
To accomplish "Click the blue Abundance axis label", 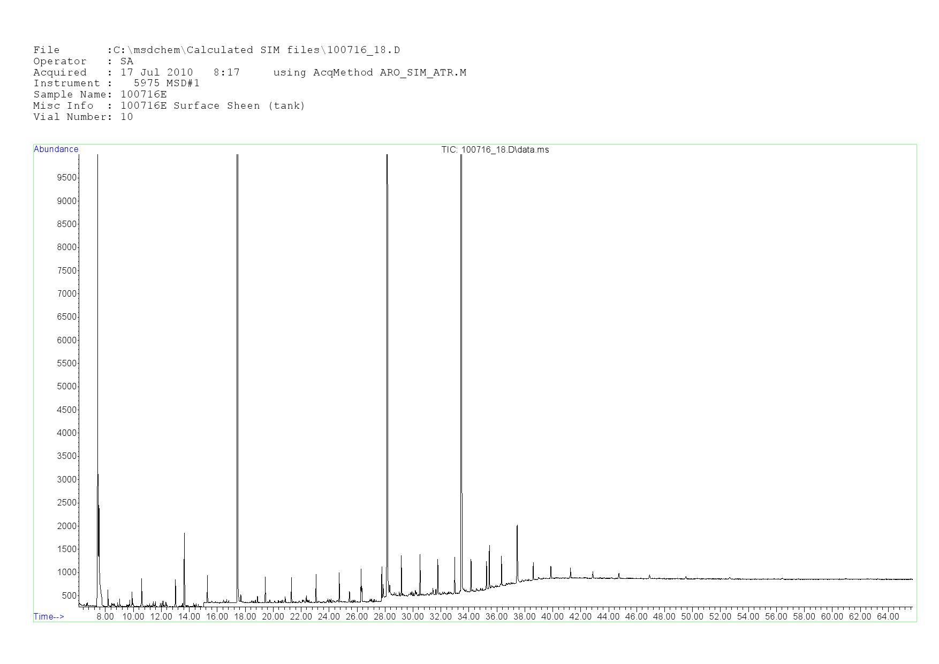I will (x=56, y=149).
